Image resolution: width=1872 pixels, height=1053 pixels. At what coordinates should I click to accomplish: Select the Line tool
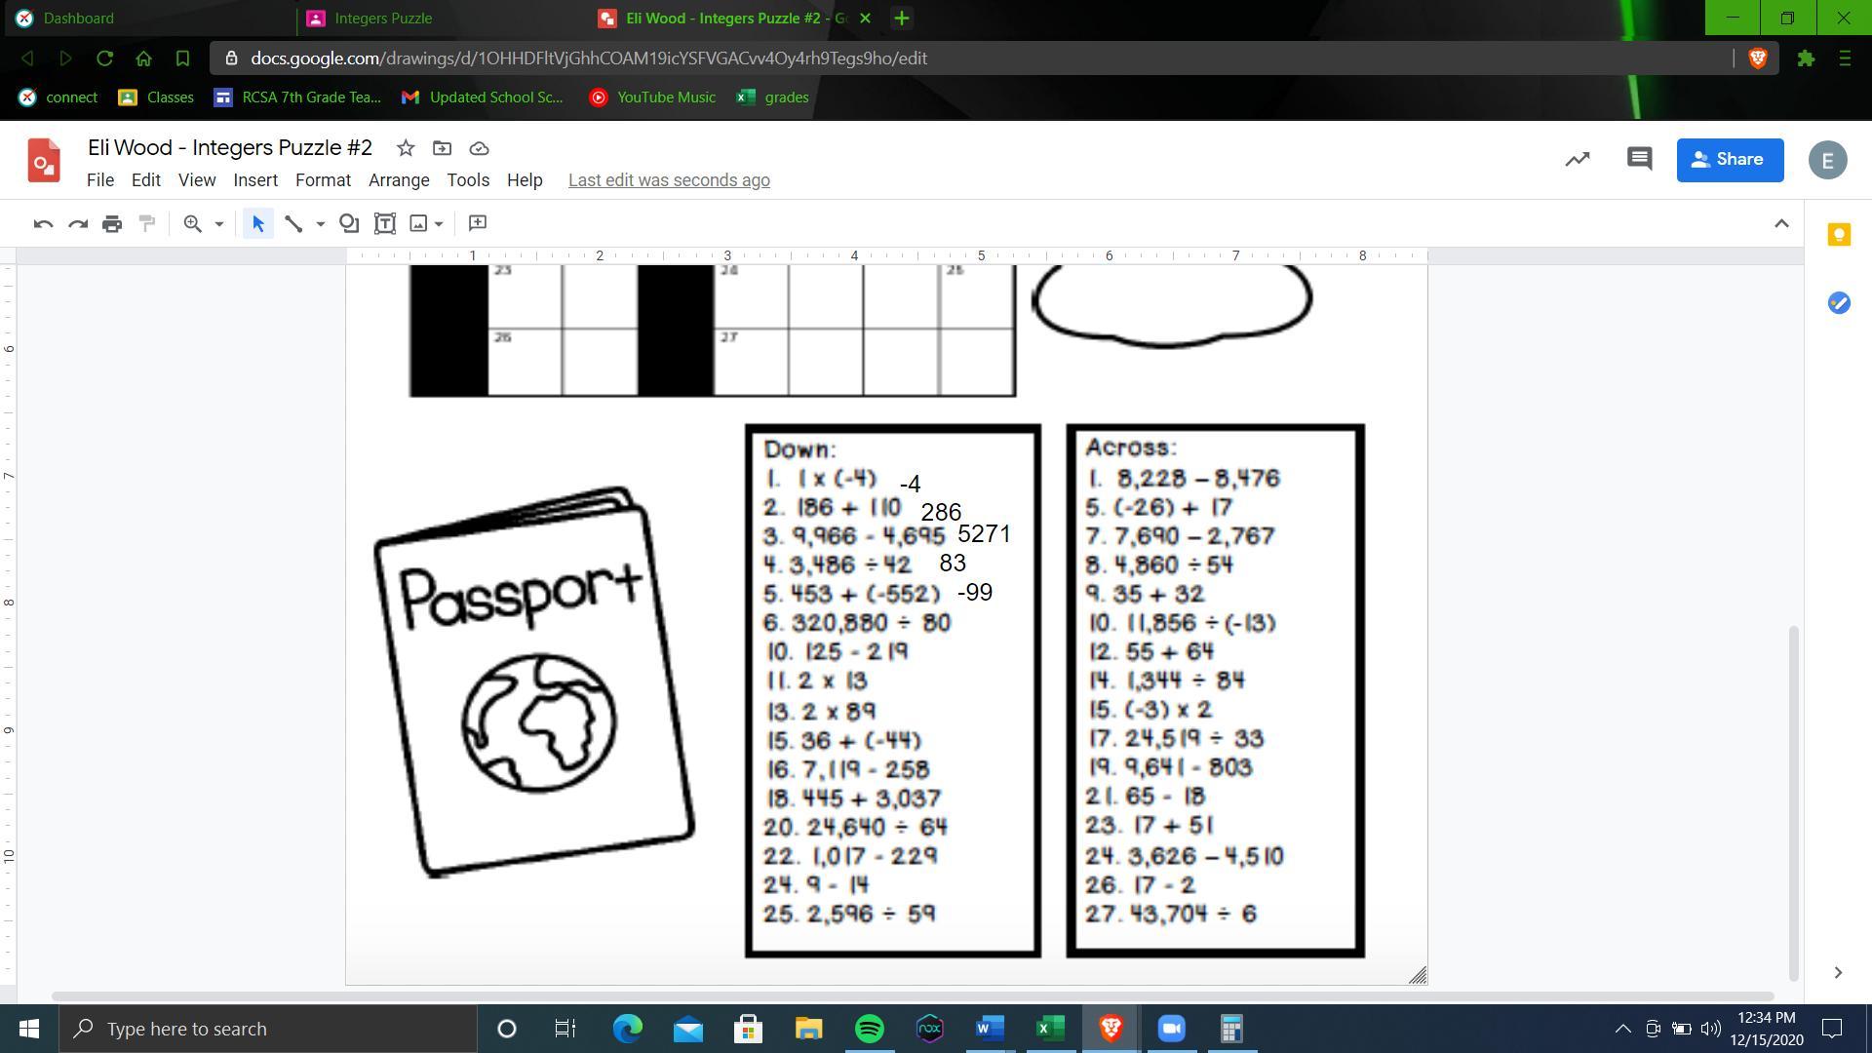click(292, 223)
